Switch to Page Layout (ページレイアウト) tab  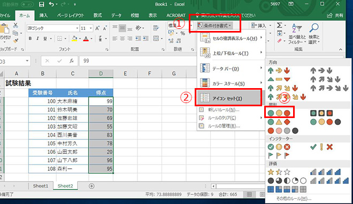(70, 15)
